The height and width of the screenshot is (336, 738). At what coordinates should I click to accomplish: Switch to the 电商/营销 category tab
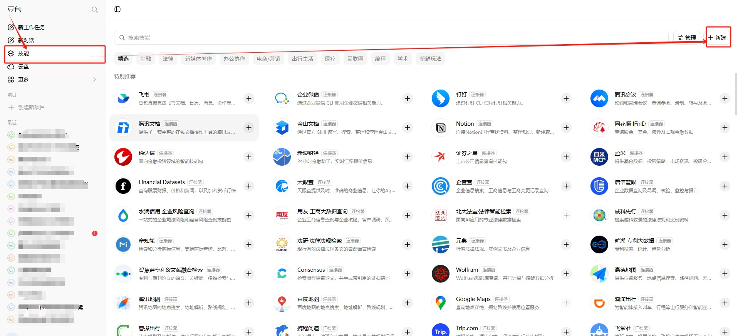click(x=268, y=59)
